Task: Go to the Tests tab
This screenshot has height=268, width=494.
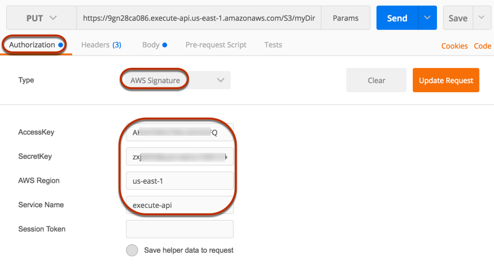Action: (x=273, y=45)
